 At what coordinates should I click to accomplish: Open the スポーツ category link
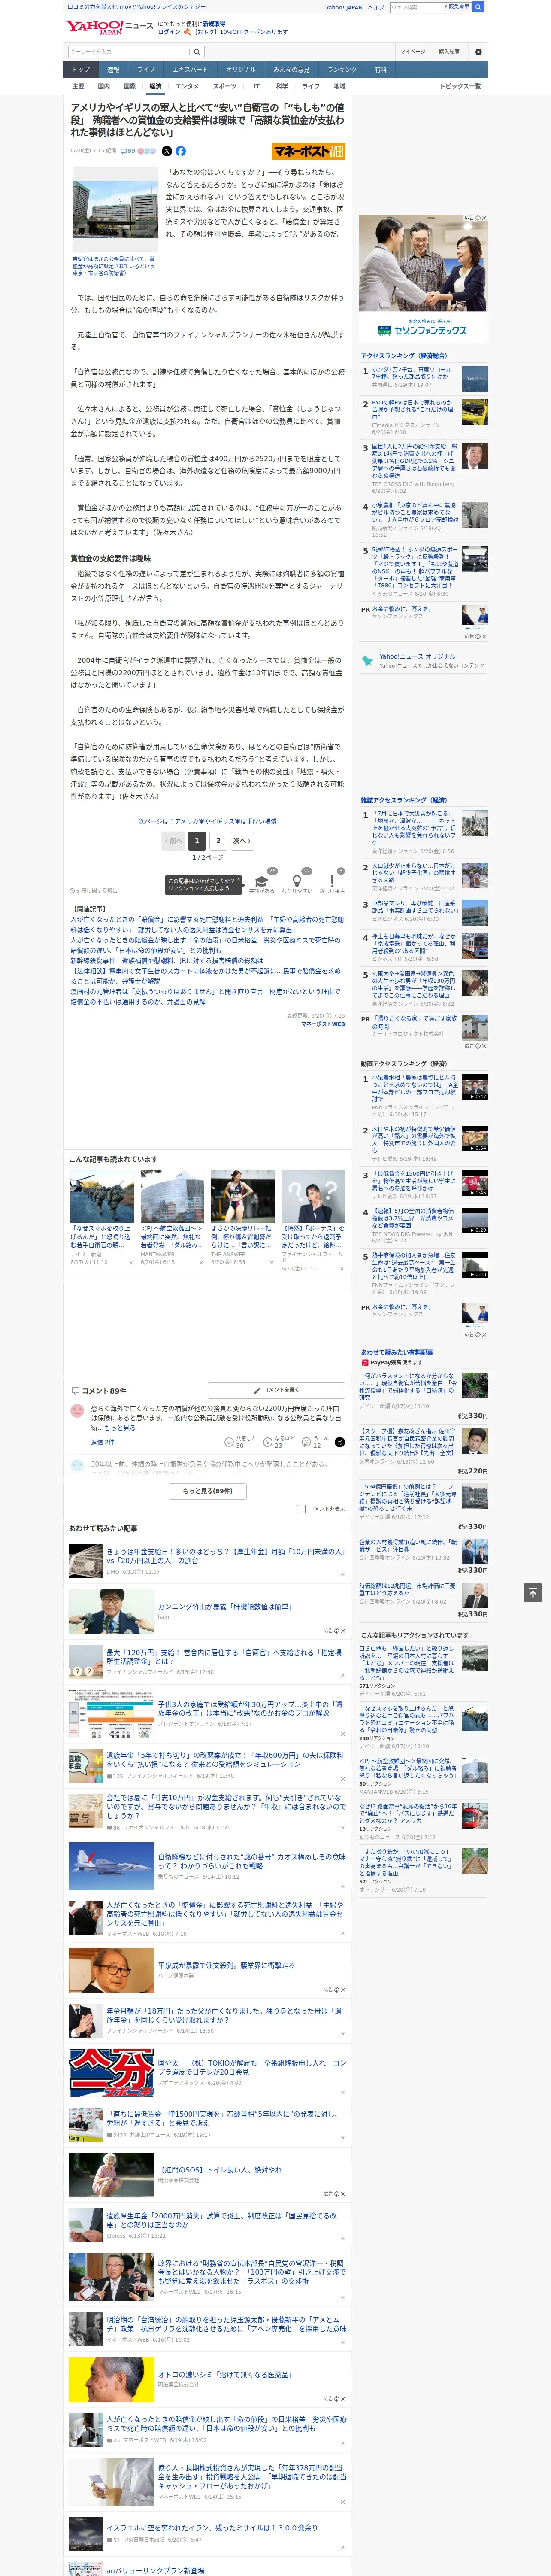pyautogui.click(x=225, y=86)
